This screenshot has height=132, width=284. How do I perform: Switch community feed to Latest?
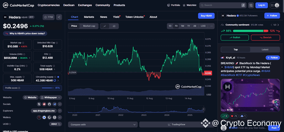(x=265, y=50)
